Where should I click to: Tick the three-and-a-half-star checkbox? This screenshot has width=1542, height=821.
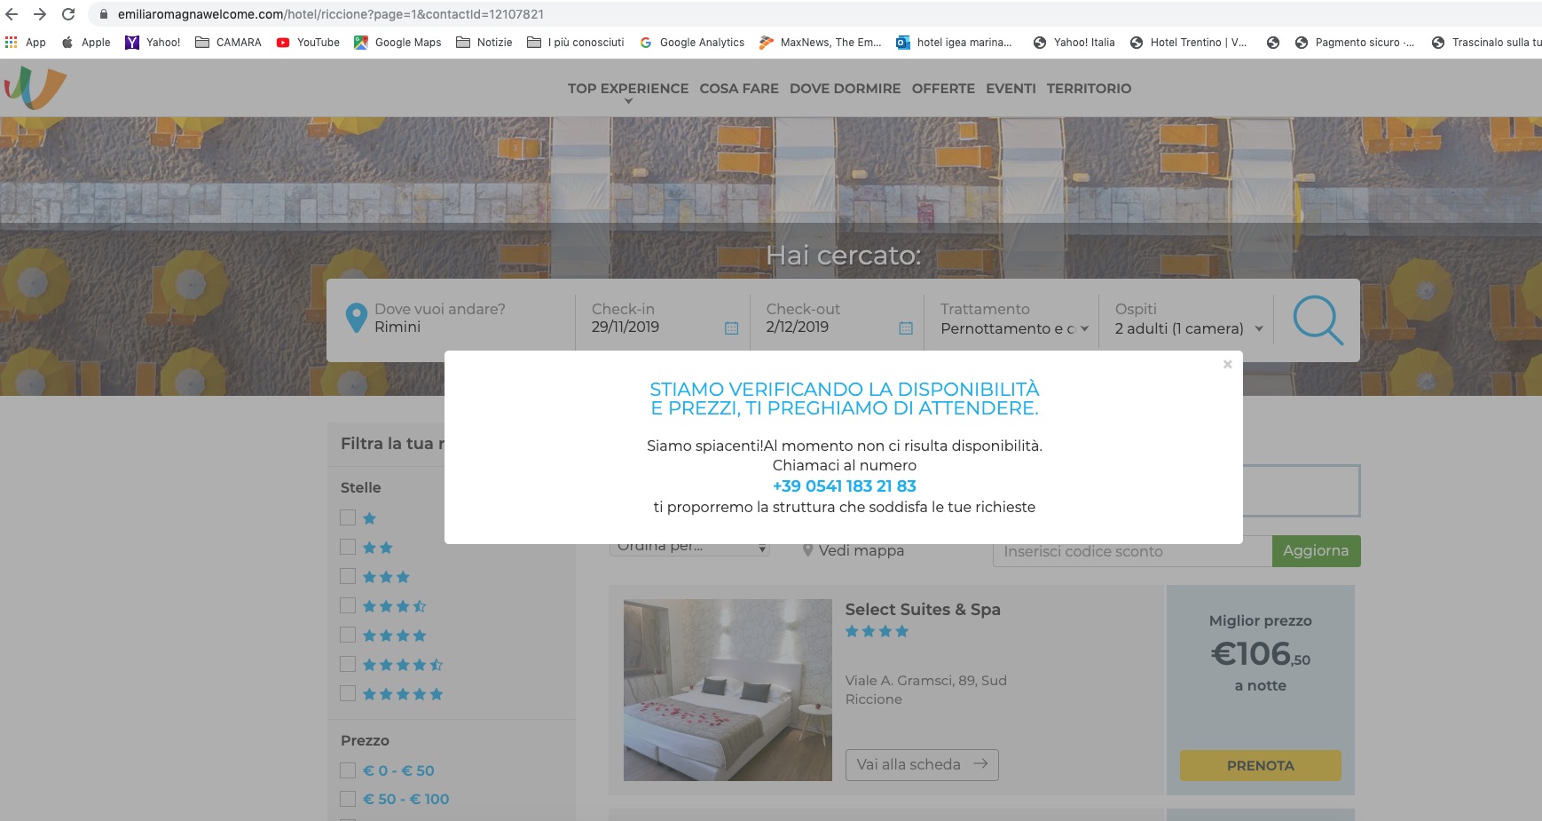(348, 605)
